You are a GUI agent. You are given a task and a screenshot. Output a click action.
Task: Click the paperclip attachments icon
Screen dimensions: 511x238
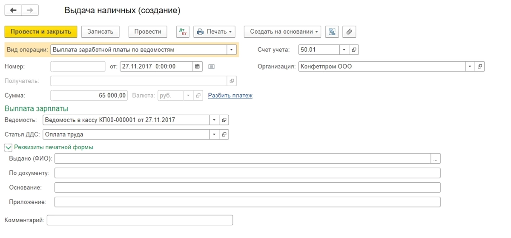(349, 32)
